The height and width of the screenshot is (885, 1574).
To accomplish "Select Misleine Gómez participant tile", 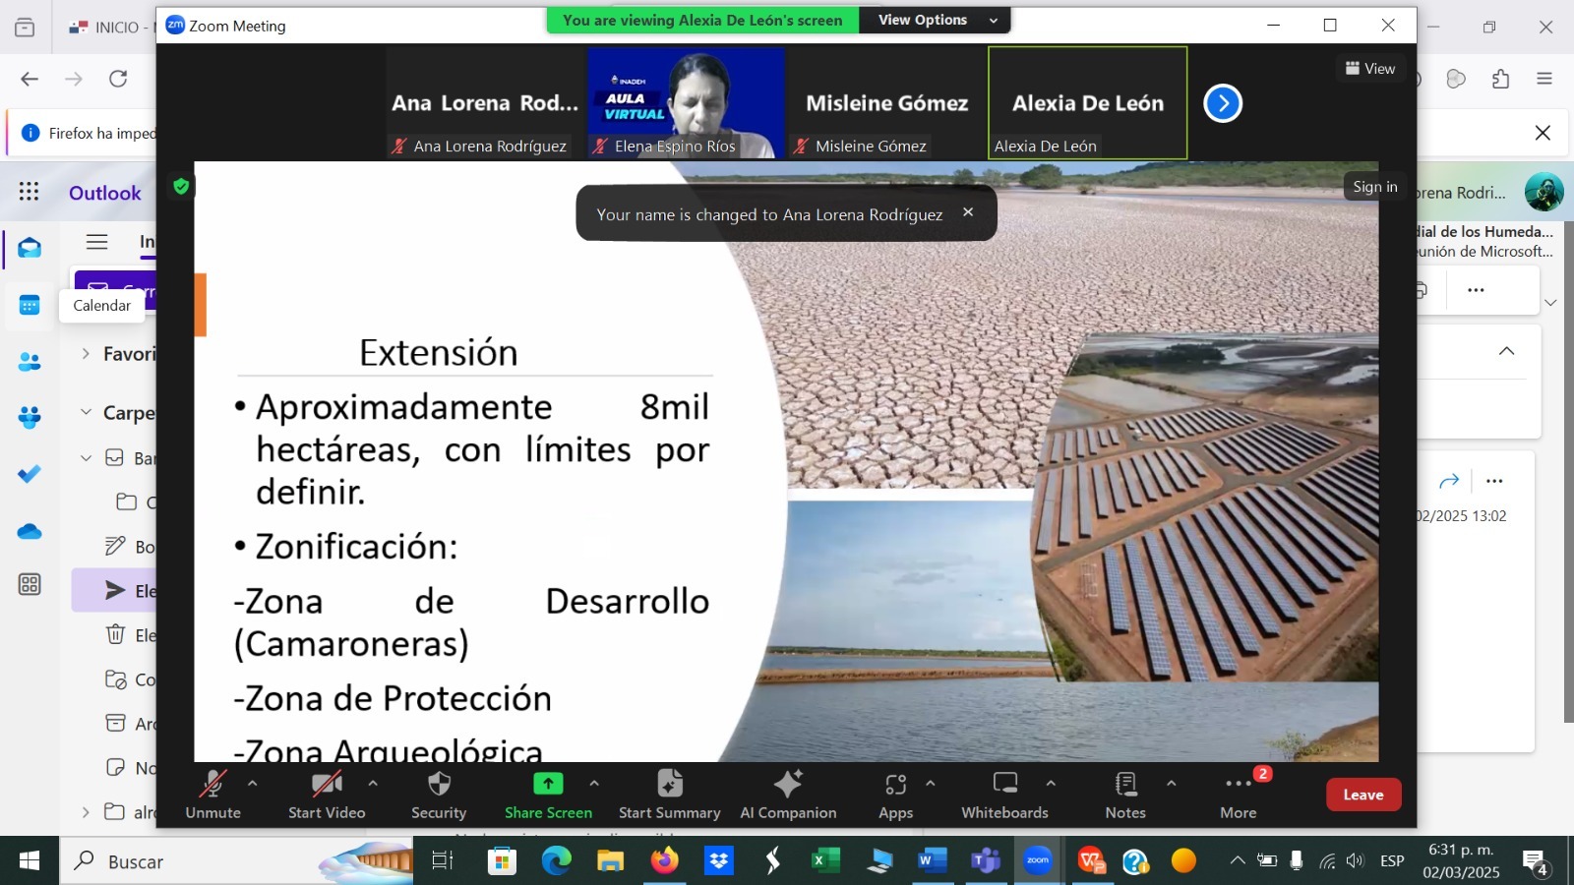I will 886,102.
